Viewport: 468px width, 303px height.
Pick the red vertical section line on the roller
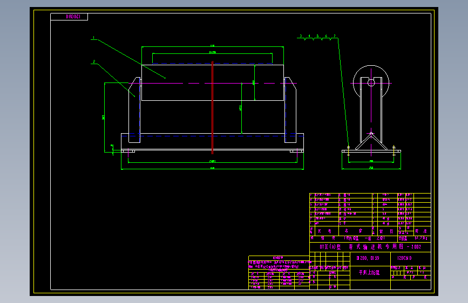[213, 108]
